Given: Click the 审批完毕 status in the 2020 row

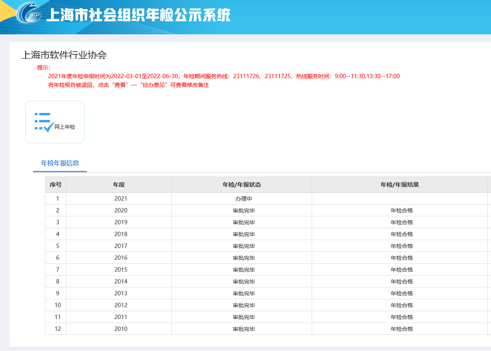Looking at the screenshot, I should (x=244, y=210).
